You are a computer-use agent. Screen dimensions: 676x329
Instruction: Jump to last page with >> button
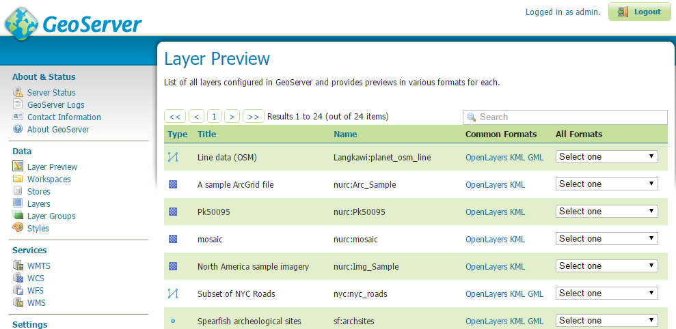coord(254,116)
